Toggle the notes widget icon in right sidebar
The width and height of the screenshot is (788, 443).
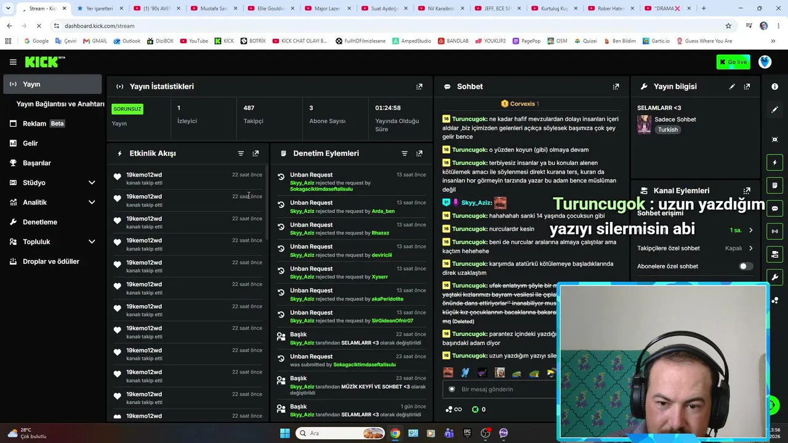[774, 185]
